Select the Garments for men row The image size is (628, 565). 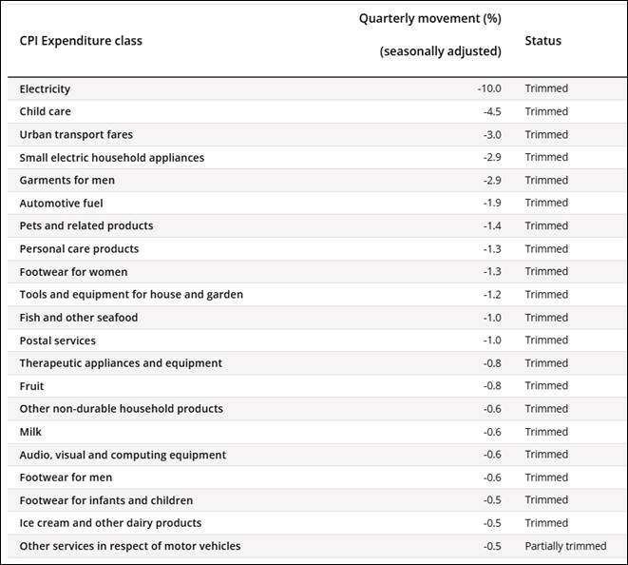pyautogui.click(x=67, y=180)
